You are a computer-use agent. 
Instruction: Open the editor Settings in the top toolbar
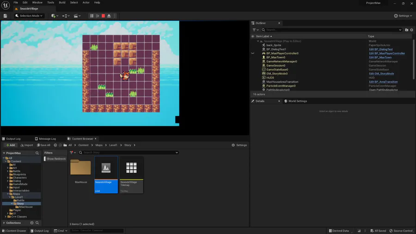403,16
